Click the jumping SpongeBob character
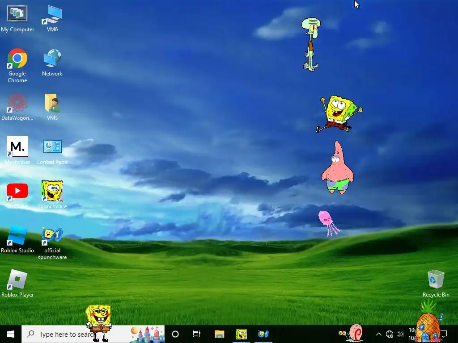 (x=339, y=114)
